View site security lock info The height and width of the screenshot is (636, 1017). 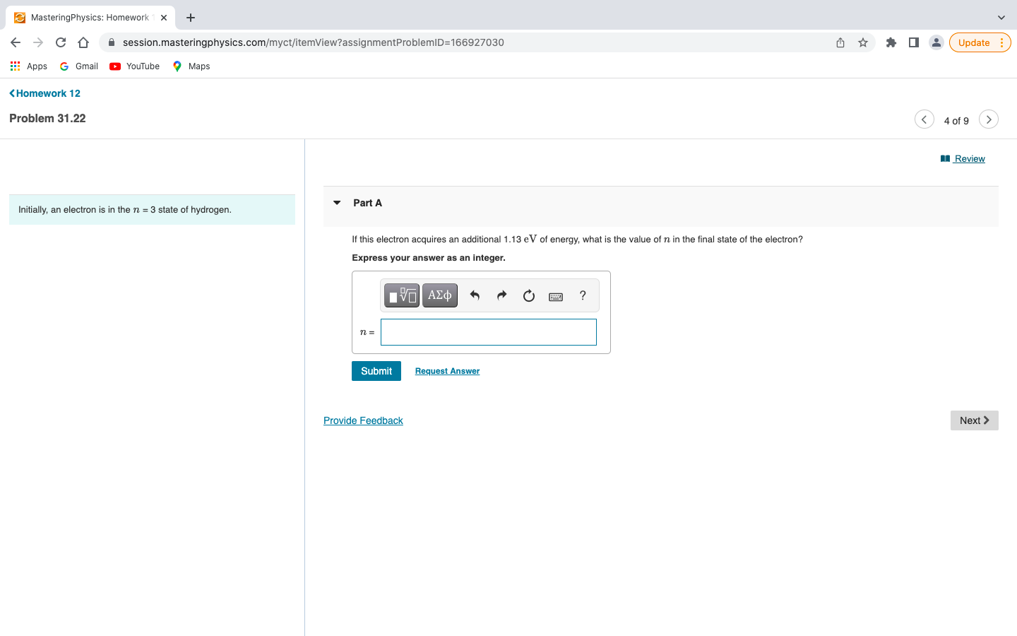click(112, 42)
